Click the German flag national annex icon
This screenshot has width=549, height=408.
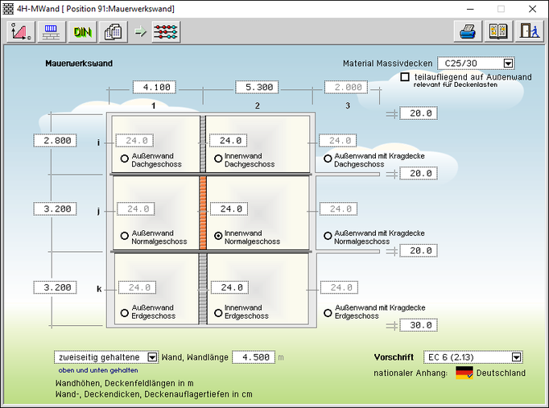pos(464,373)
